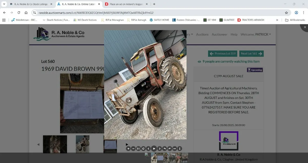Open GUMTREE bookmark

[227, 20]
